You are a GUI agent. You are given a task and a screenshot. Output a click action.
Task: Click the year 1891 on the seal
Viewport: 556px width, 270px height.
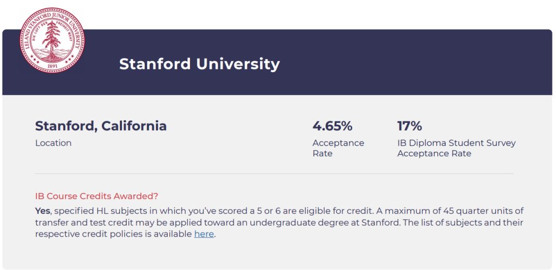[x=52, y=66]
